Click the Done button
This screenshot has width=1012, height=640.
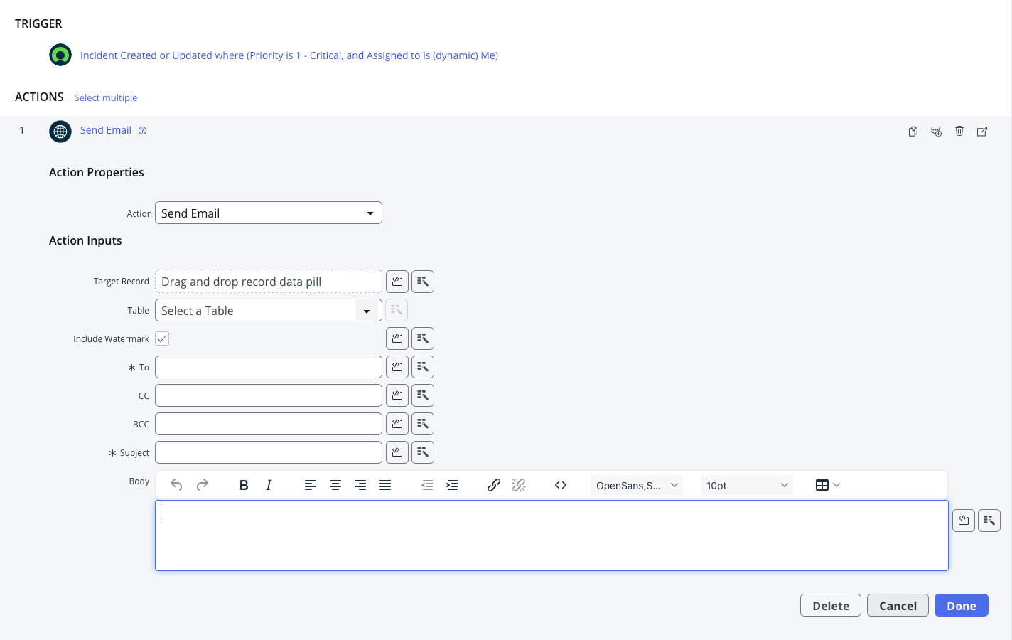(x=961, y=606)
